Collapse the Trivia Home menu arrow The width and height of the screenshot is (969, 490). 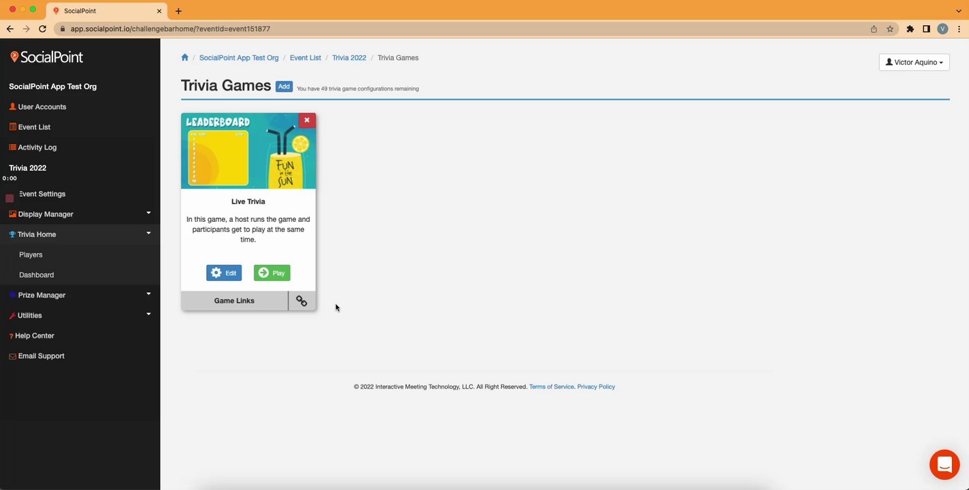[148, 233]
